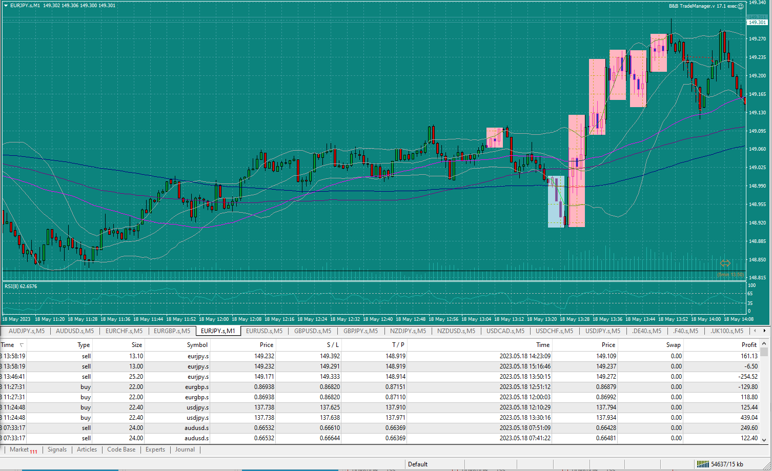The width and height of the screenshot is (772, 471).
Task: Click the 54637/15 kb traffic indicator
Action: [727, 464]
